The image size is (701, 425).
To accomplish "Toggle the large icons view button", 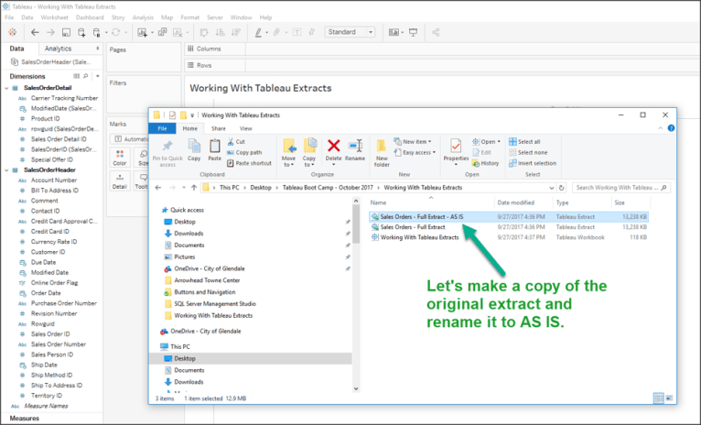I will click(671, 398).
